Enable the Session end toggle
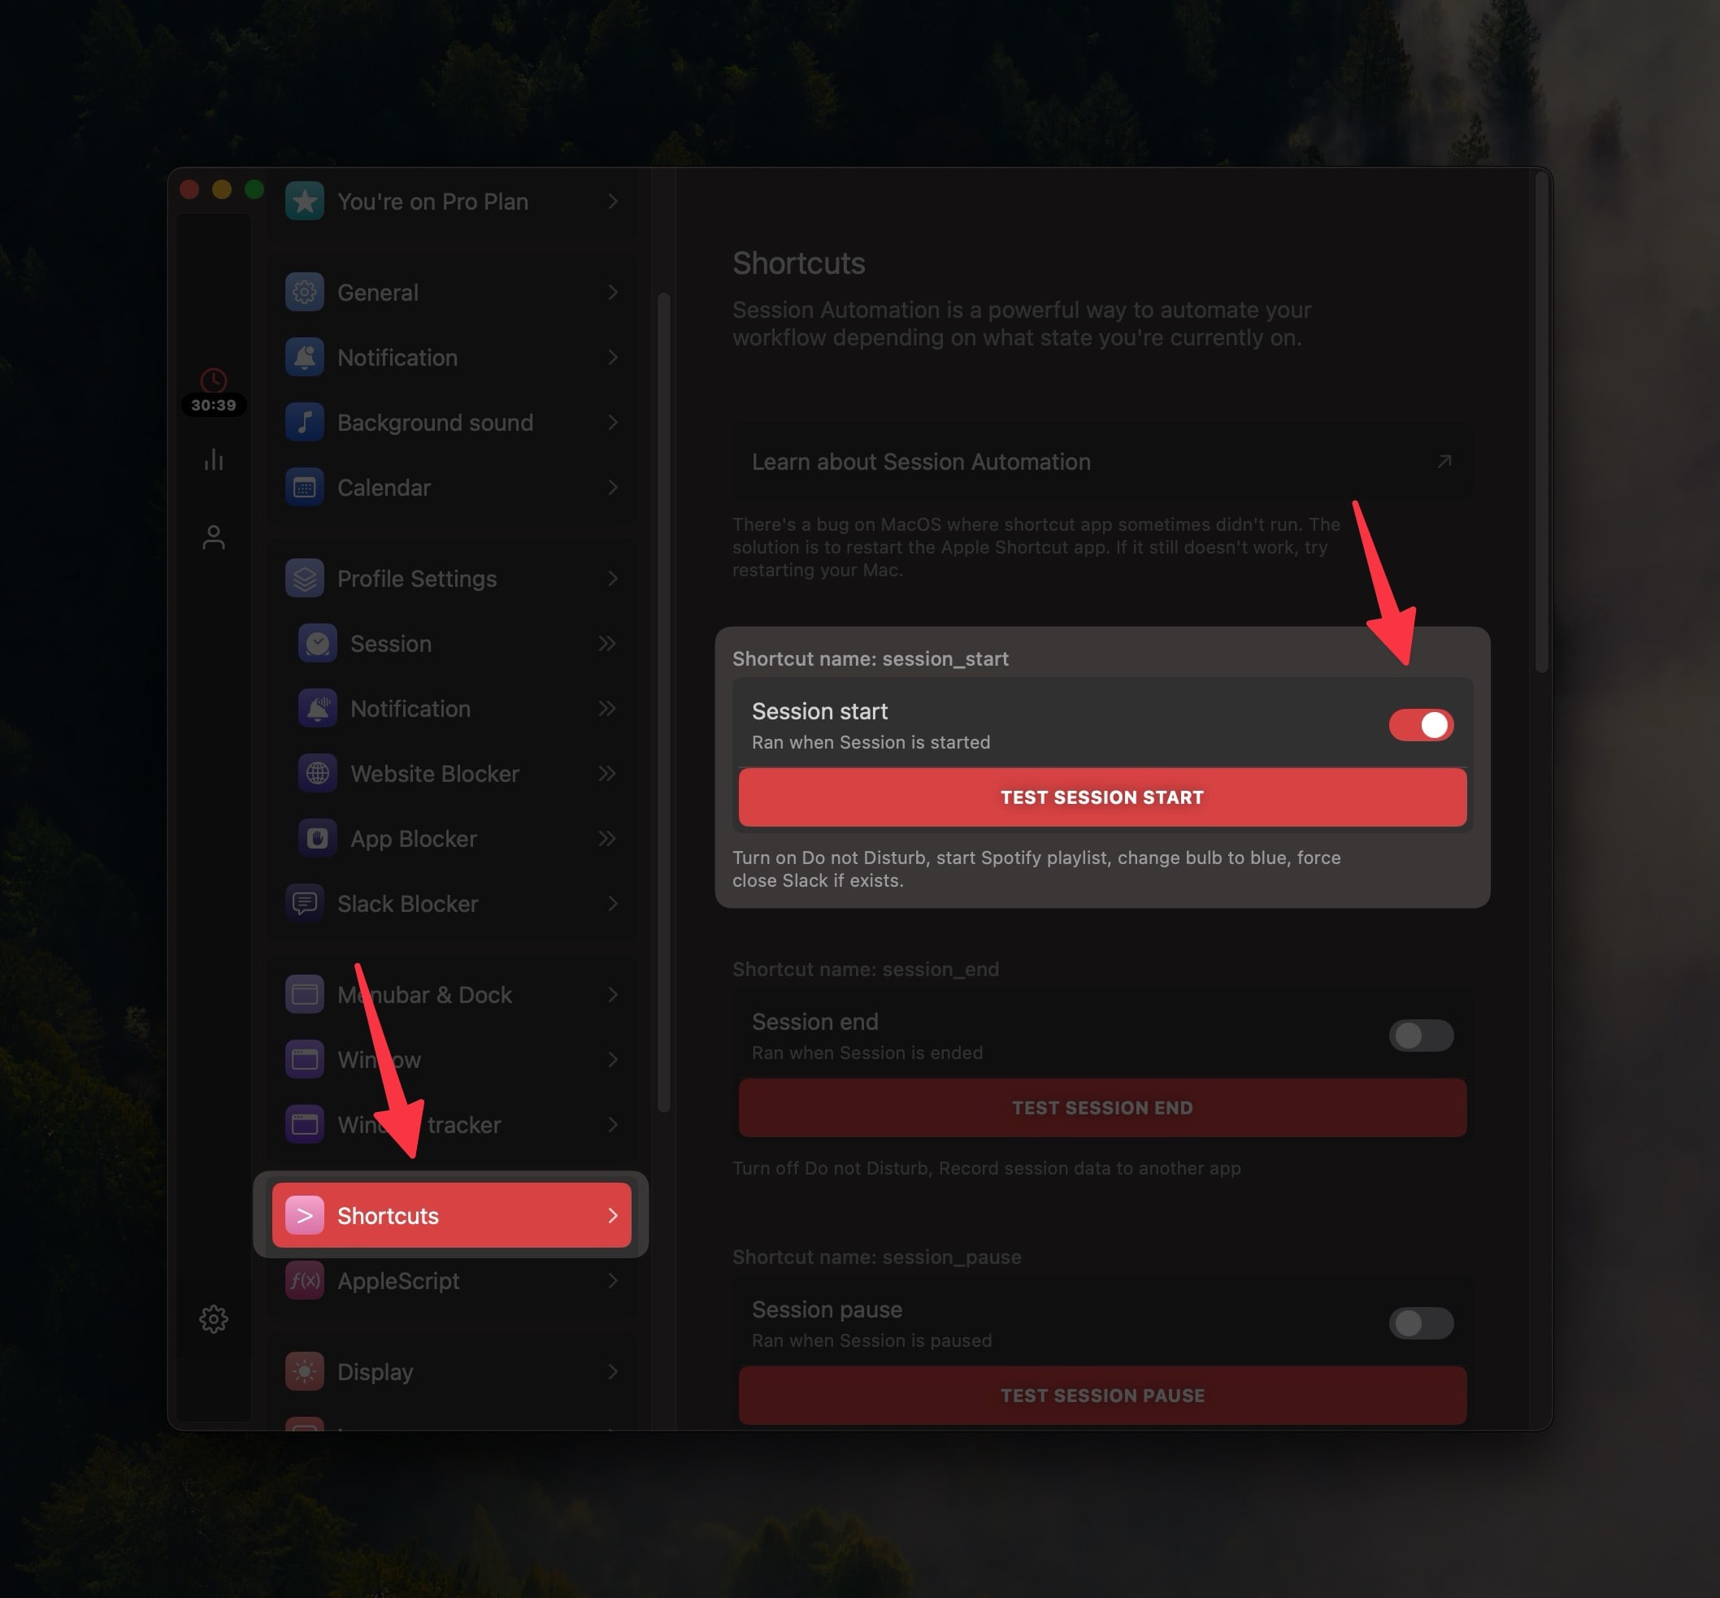 point(1422,1037)
